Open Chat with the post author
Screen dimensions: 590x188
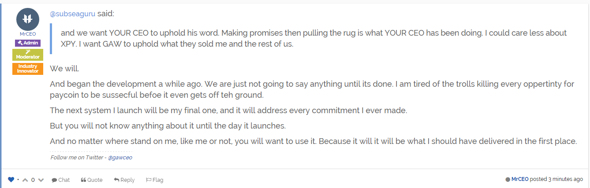[x=60, y=180]
